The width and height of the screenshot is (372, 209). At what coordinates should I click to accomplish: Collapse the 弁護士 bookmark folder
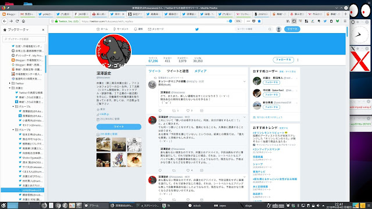coord(10,88)
